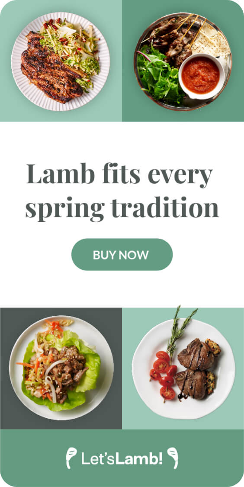Select the lamb lettuce wrap plate
This screenshot has height=487, width=244.
[x=61, y=368]
